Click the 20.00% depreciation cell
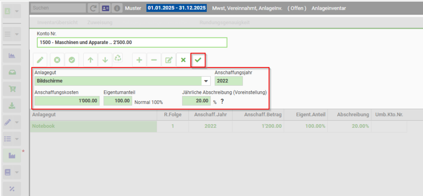Image resolution: width=423 pixels, height=196 pixels. tap(349, 126)
